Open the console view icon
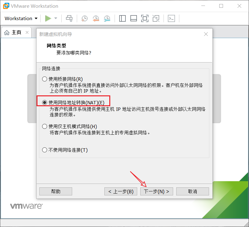 tap(171, 18)
